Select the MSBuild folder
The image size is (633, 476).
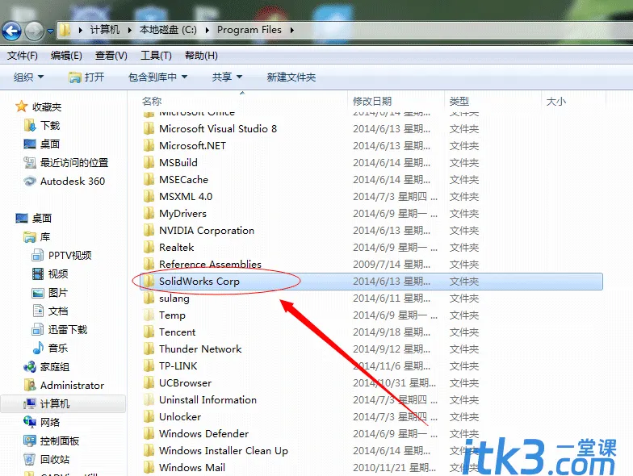[178, 163]
